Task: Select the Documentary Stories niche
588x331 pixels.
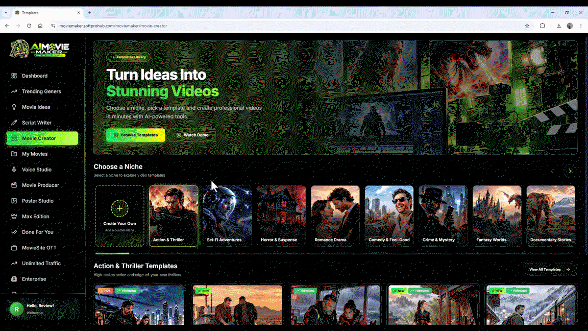Action: pyautogui.click(x=551, y=216)
